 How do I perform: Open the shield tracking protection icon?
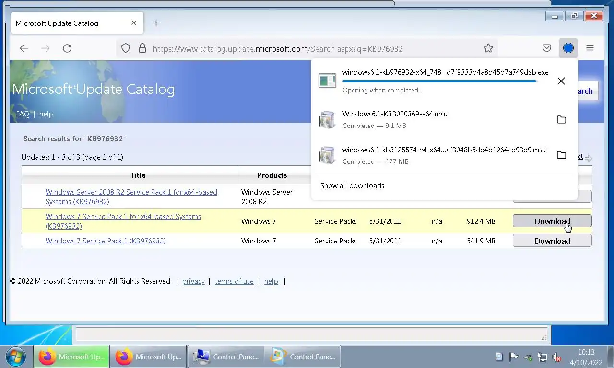tap(126, 48)
